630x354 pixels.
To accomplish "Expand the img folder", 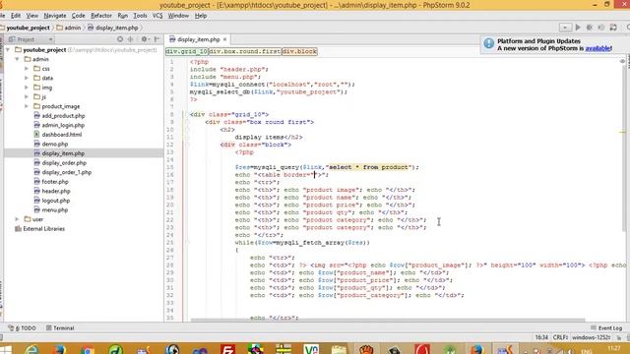I will tap(27, 88).
